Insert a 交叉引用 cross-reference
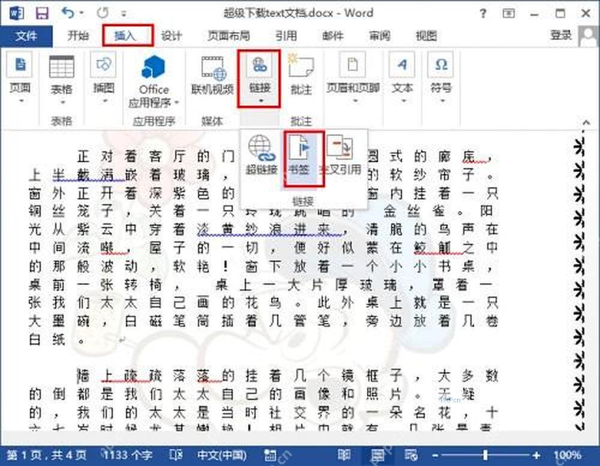Viewport: 600px width, 466px height. [x=341, y=155]
